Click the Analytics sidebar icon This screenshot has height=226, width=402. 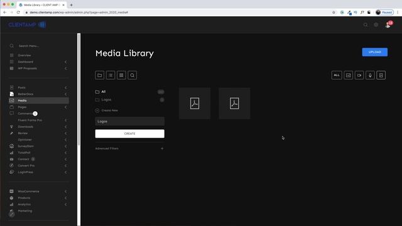[11, 205]
